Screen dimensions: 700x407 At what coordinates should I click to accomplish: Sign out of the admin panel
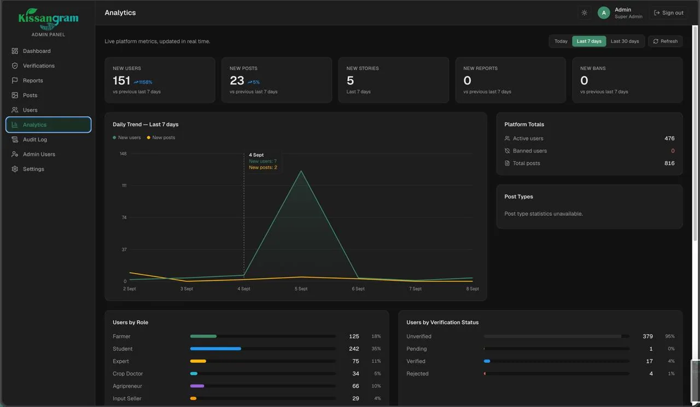(x=668, y=13)
